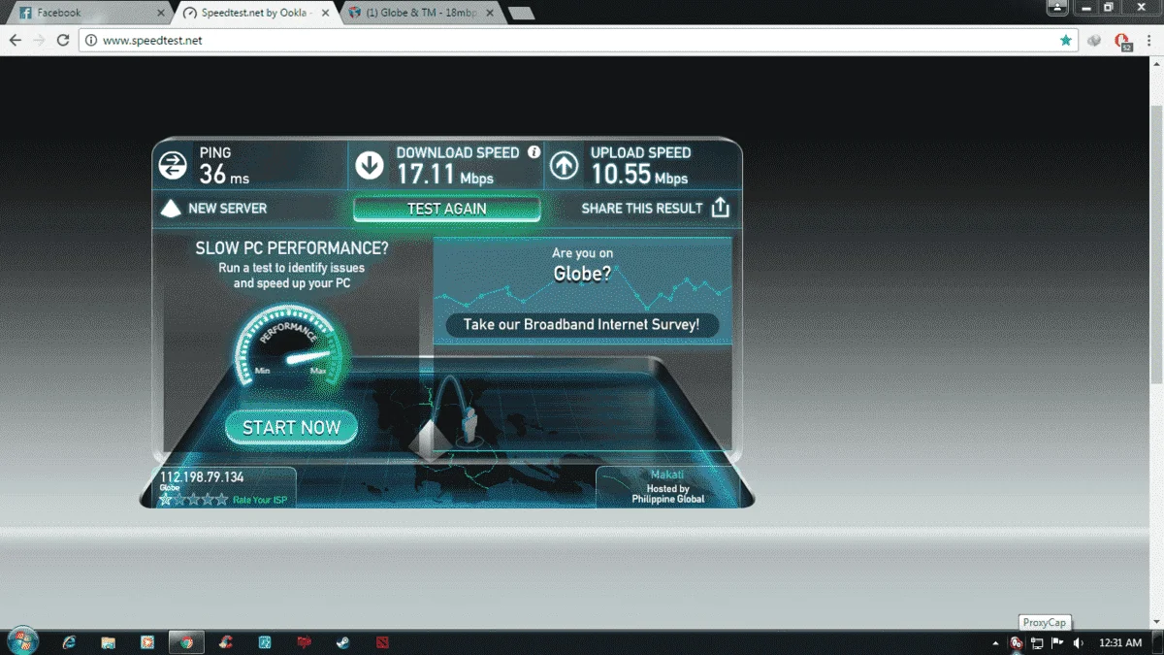Open download speed info tooltip icon
1164x655 pixels.
tap(533, 152)
